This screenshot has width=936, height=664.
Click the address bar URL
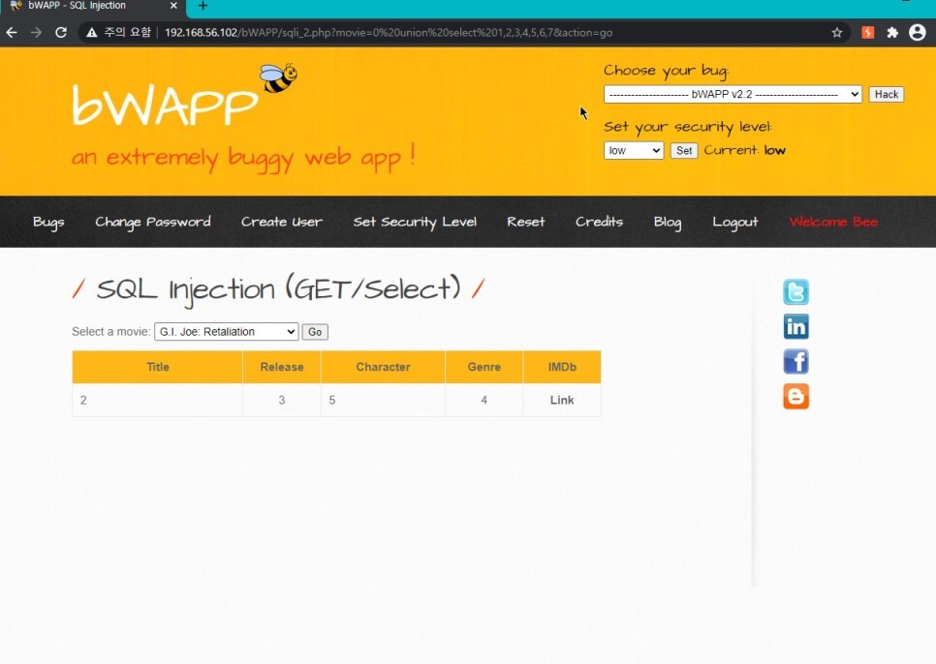click(389, 33)
